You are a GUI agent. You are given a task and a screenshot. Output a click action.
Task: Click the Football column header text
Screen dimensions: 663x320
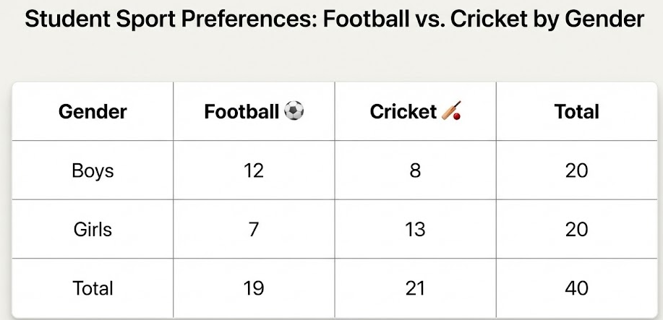pos(241,111)
